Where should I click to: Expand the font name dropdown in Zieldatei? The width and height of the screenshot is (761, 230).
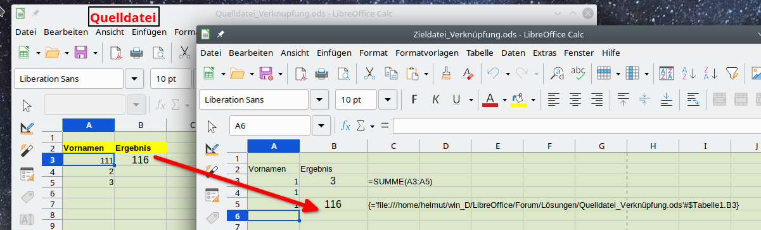pyautogui.click(x=319, y=99)
